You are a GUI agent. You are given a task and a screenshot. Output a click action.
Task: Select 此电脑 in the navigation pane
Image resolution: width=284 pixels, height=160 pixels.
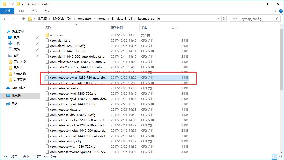(x=16, y=96)
